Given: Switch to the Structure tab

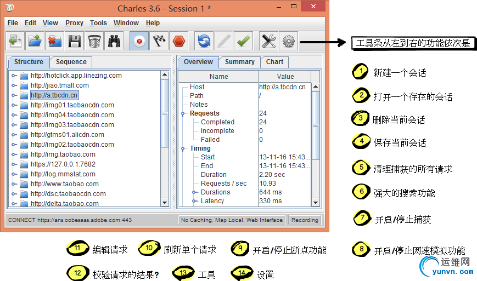Looking at the screenshot, I should pyautogui.click(x=29, y=62).
